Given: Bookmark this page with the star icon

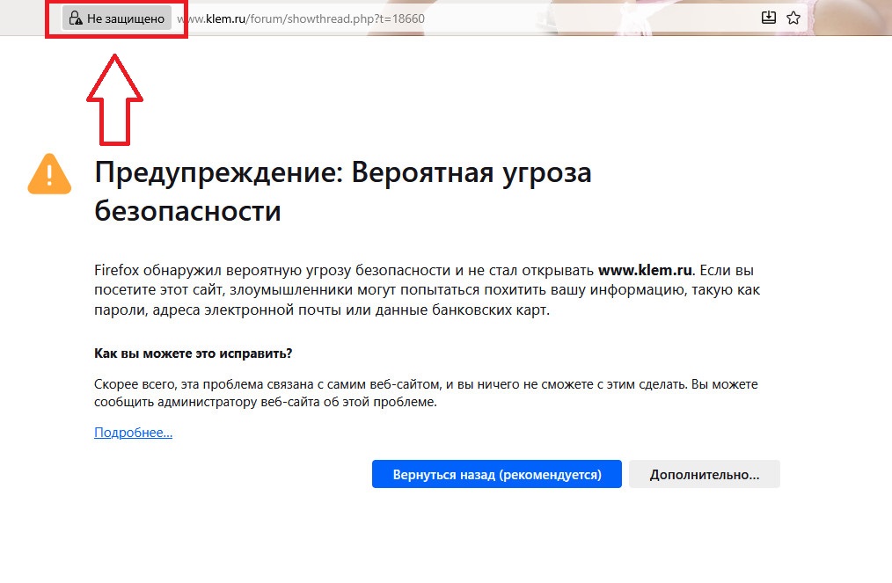Looking at the screenshot, I should 793,18.
